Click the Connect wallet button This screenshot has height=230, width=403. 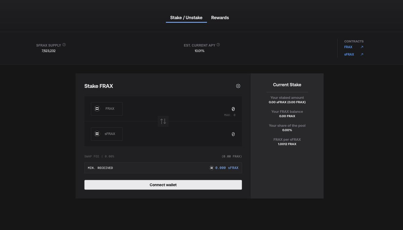point(163,185)
